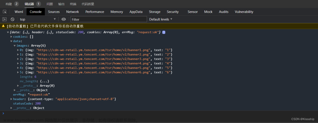This screenshot has width=318, height=123.
Task: Collapse the data object
Action: point(11,41)
